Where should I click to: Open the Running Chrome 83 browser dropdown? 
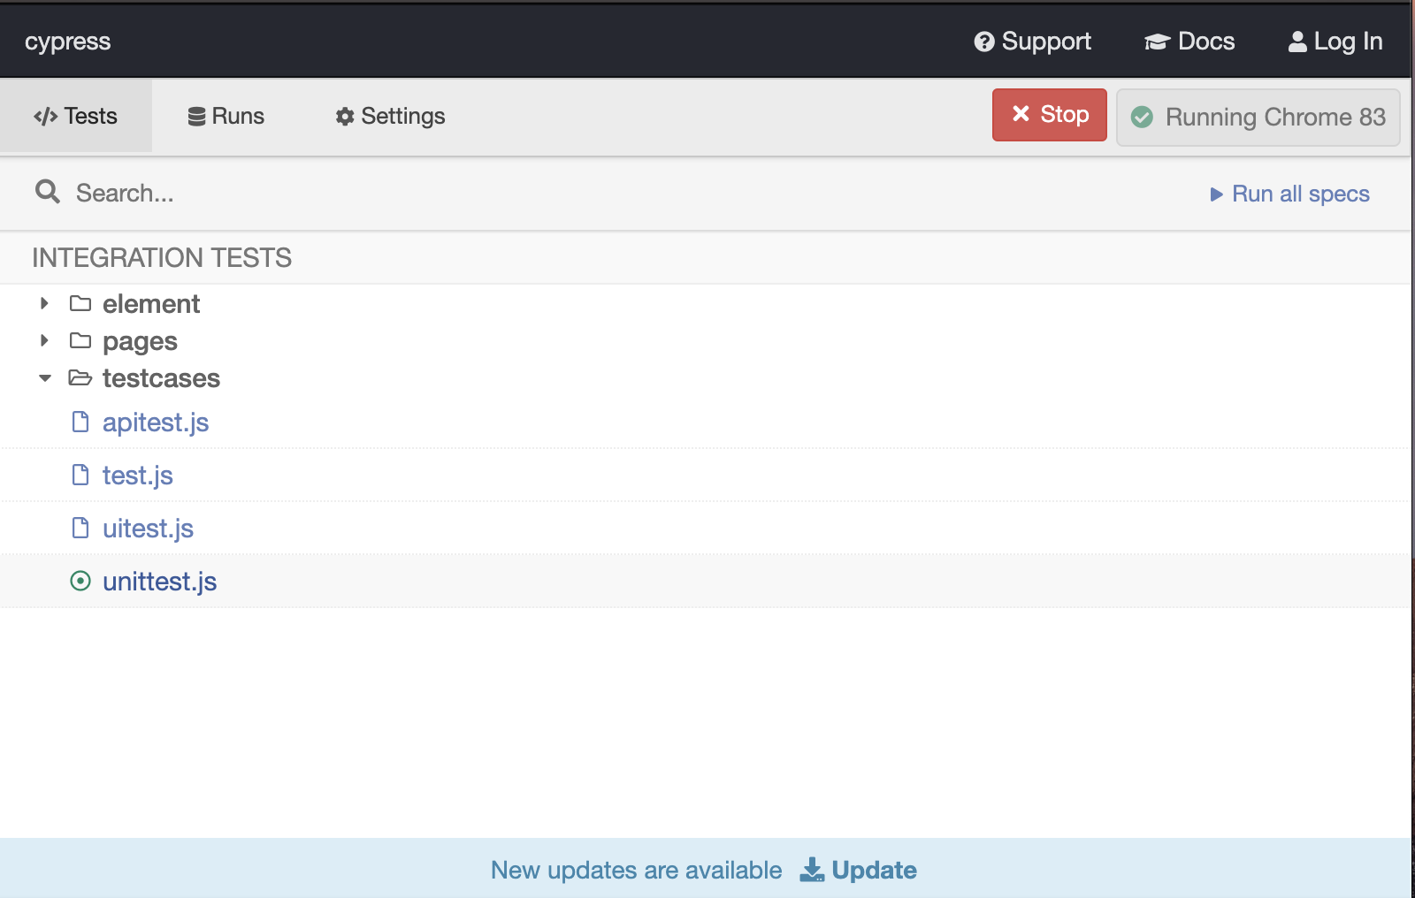pos(1258,117)
